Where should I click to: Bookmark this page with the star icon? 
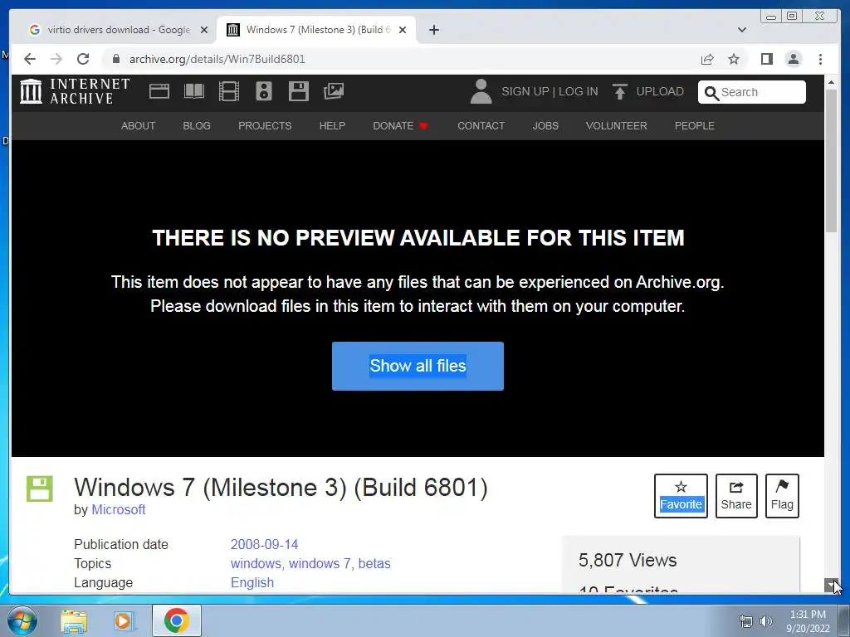[734, 59]
